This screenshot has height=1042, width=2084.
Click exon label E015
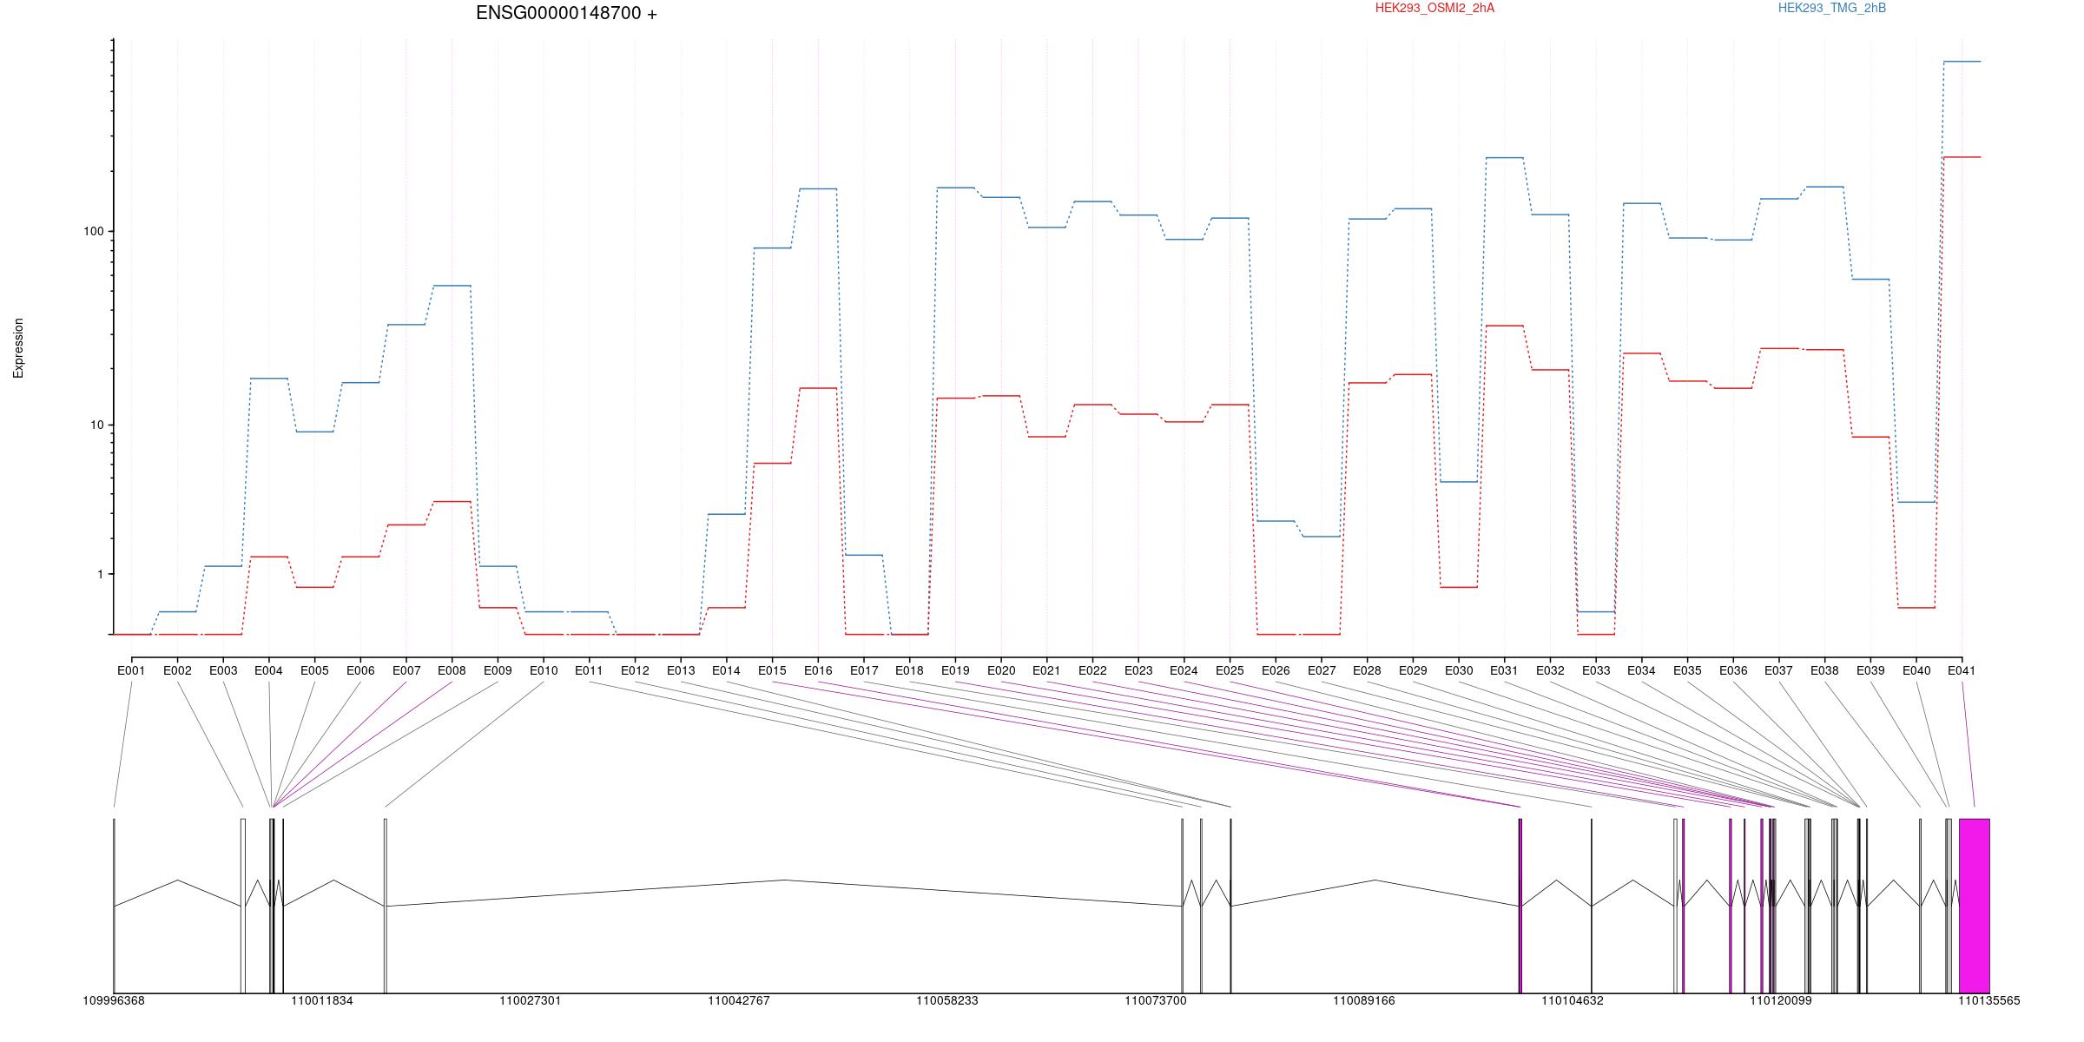772,670
